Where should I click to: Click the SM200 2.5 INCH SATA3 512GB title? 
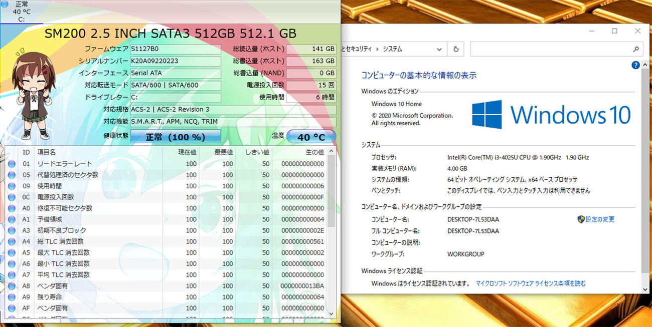click(171, 34)
